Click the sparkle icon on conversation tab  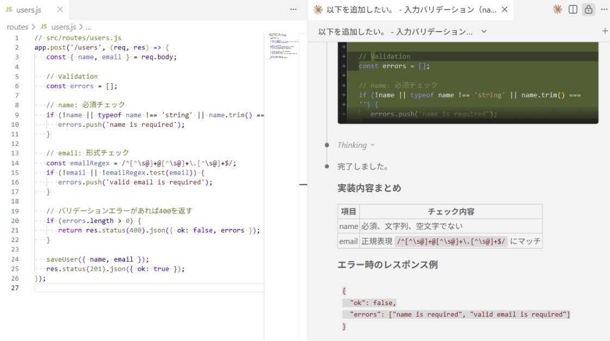pyautogui.click(x=318, y=9)
